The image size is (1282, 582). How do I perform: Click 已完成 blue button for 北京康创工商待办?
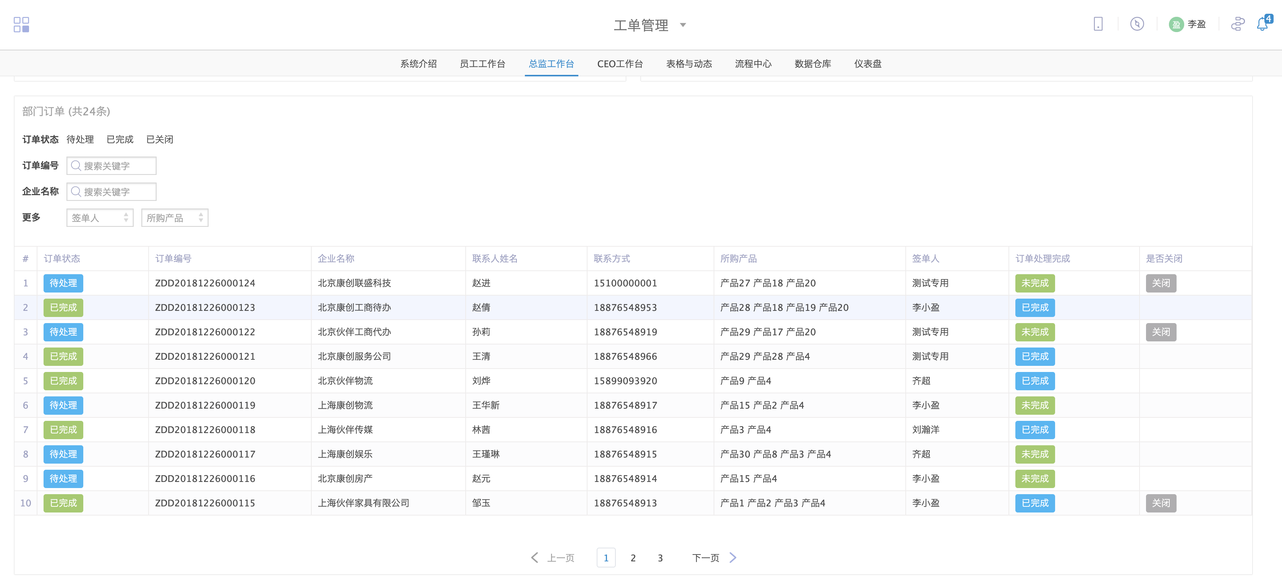[x=1035, y=307]
